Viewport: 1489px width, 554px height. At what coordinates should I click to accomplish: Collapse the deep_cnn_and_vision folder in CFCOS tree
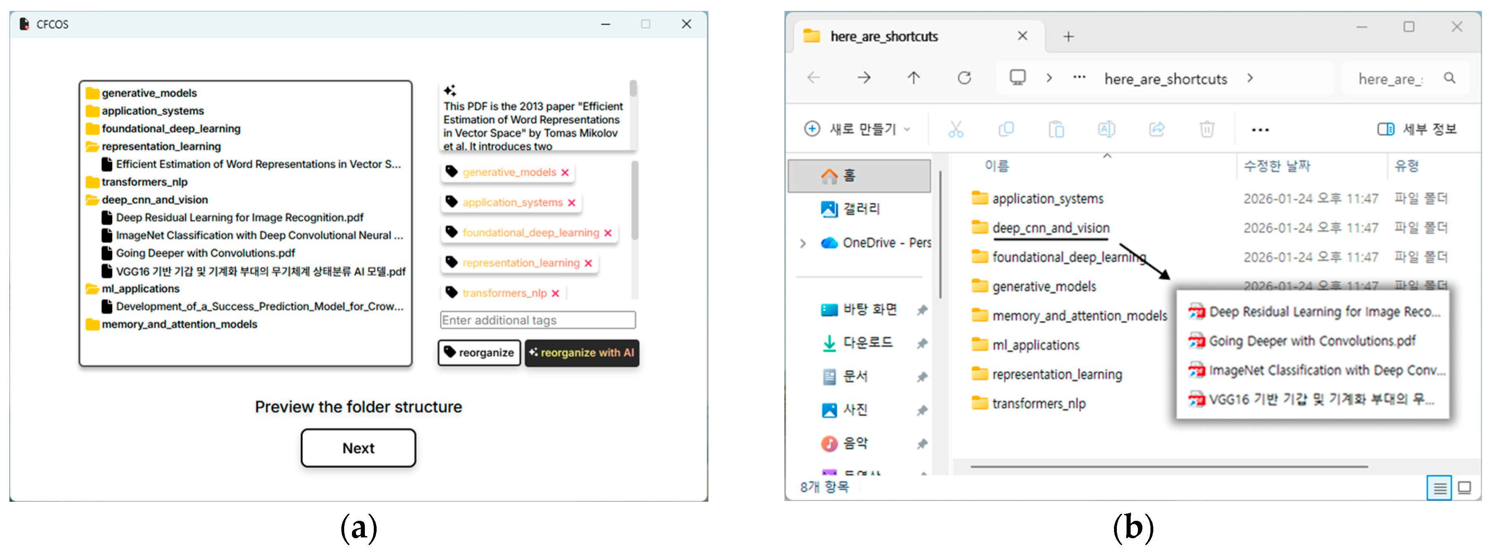[x=92, y=200]
